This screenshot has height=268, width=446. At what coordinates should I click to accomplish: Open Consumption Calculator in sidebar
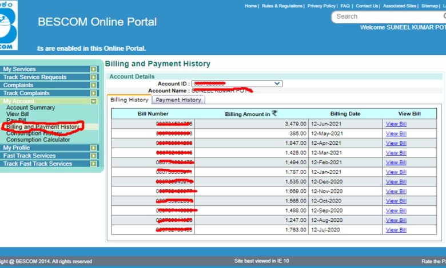[38, 140]
